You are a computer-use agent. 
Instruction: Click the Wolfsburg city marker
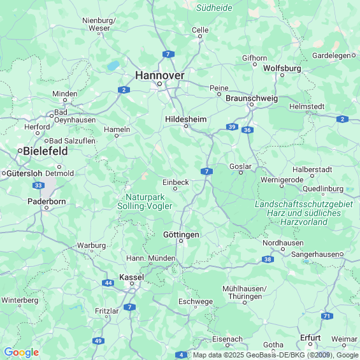pos(282,75)
